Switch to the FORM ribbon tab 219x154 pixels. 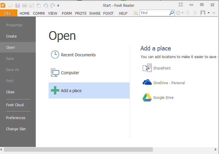point(67,13)
